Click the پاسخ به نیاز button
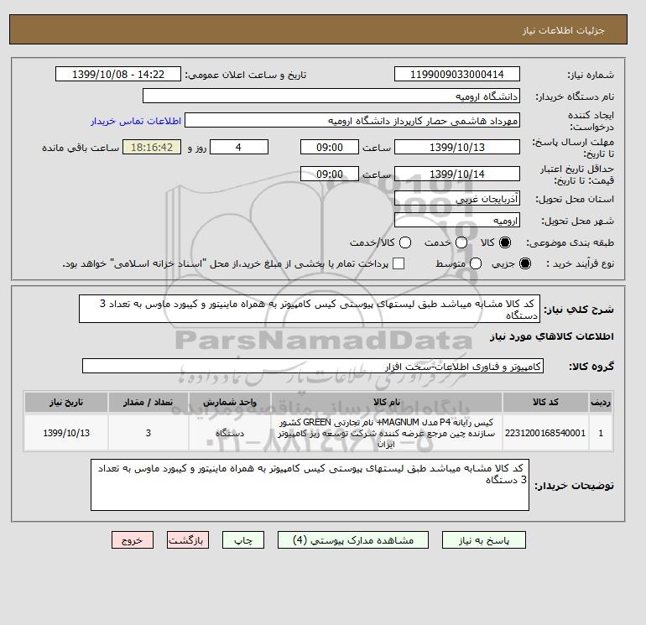The image size is (646, 625). [x=484, y=539]
